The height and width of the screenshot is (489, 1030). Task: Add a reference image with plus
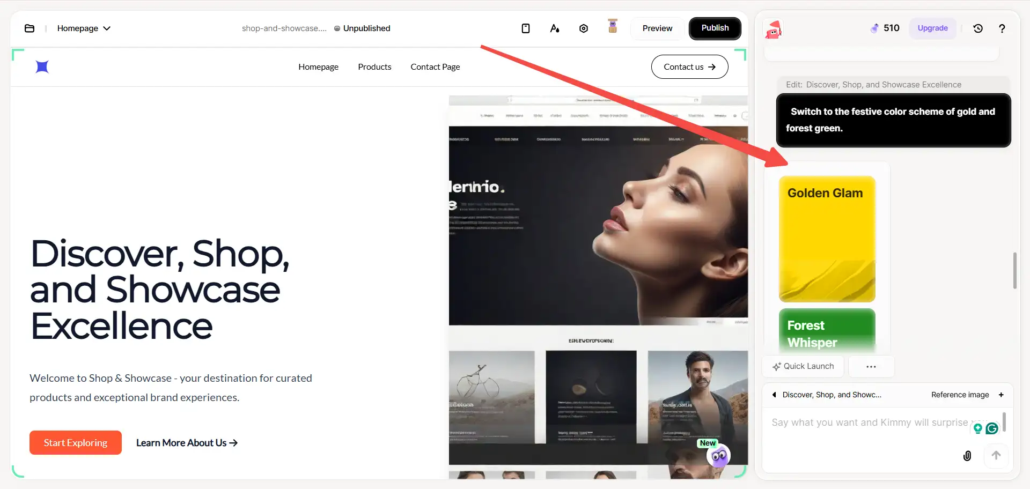point(1001,395)
